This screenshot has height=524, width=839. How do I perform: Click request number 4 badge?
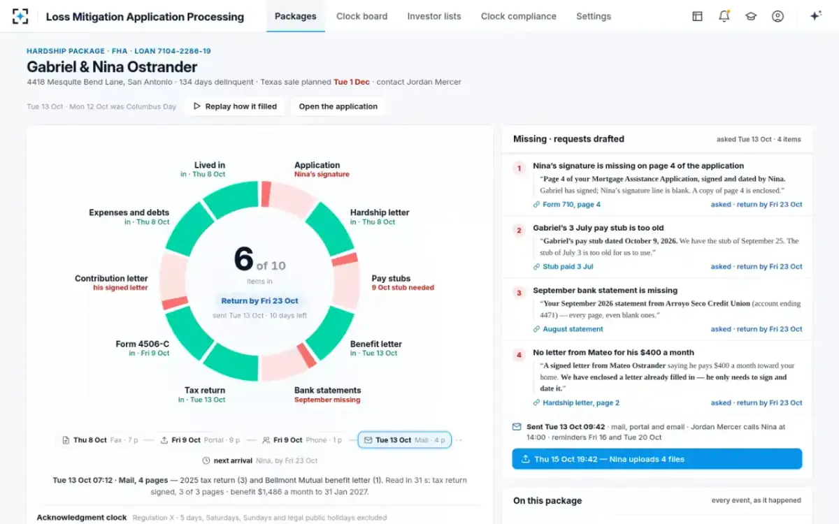(x=519, y=355)
